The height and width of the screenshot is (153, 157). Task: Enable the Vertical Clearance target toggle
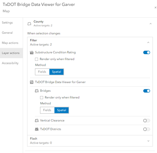click(x=146, y=120)
